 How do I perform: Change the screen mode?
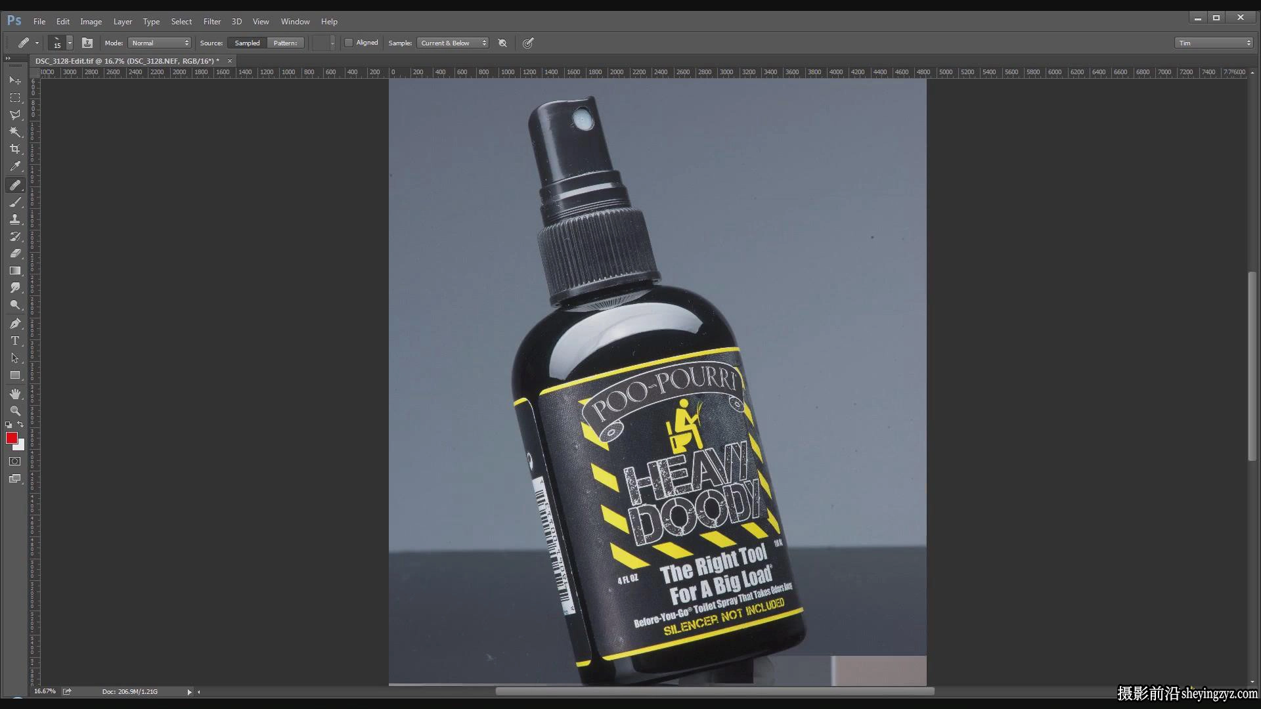[x=15, y=479]
